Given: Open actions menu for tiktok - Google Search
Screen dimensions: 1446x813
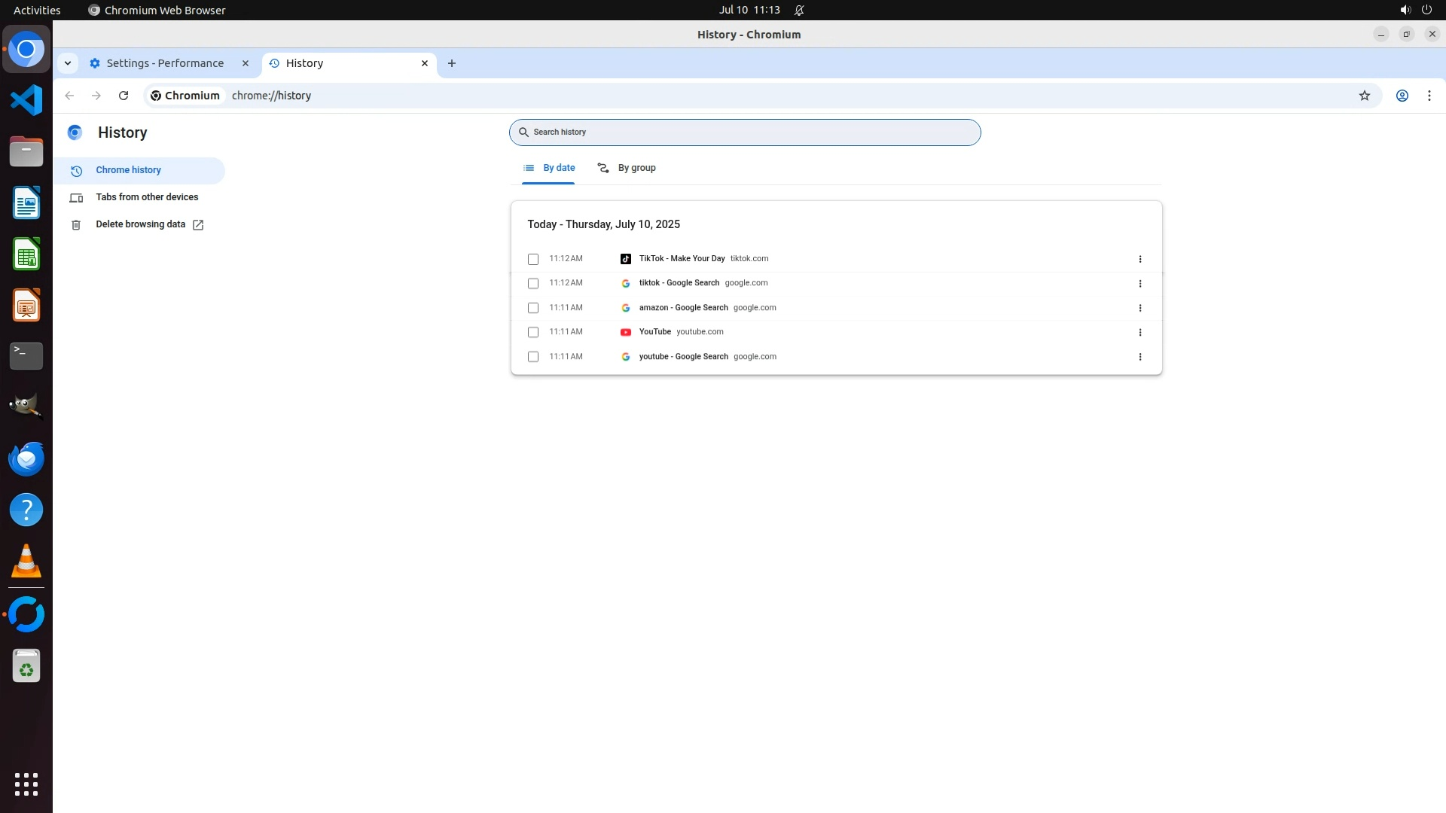Looking at the screenshot, I should point(1139,284).
